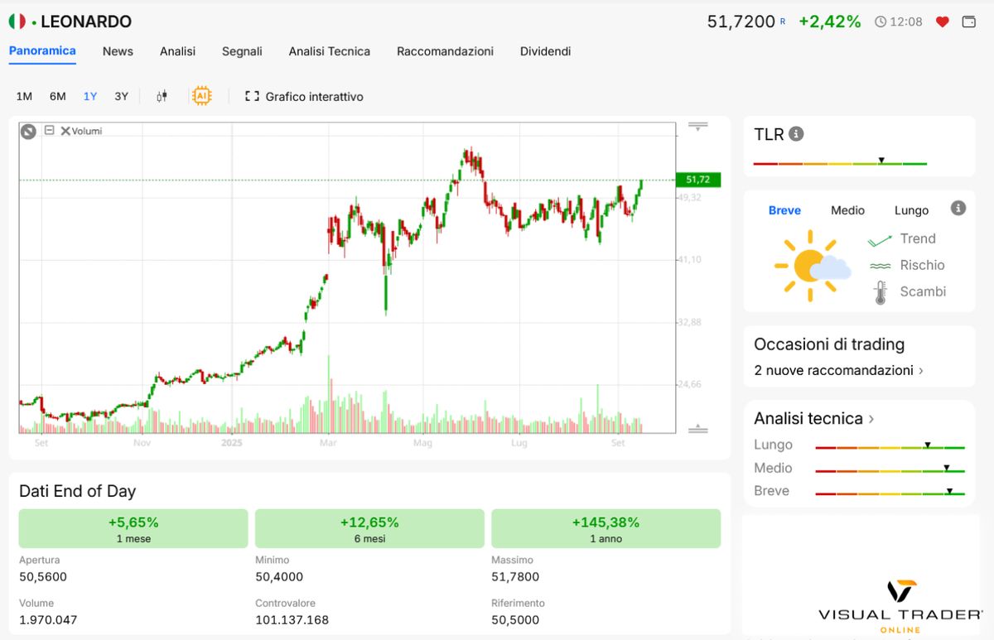Click the Volume value 1.970.047

[48, 619]
